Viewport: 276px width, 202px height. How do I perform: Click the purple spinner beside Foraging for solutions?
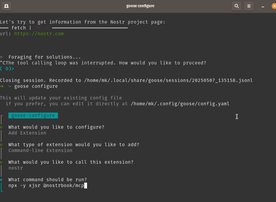[x=2, y=57]
